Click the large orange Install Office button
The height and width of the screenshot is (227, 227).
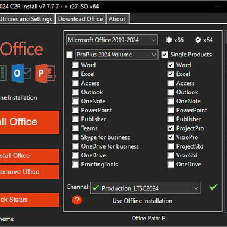pyautogui.click(x=30, y=122)
